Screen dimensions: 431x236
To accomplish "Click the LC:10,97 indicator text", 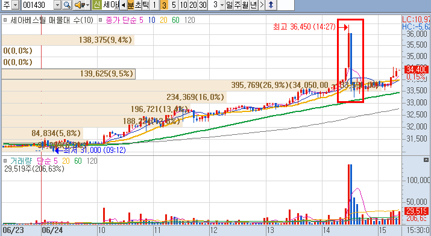I will tap(416, 19).
